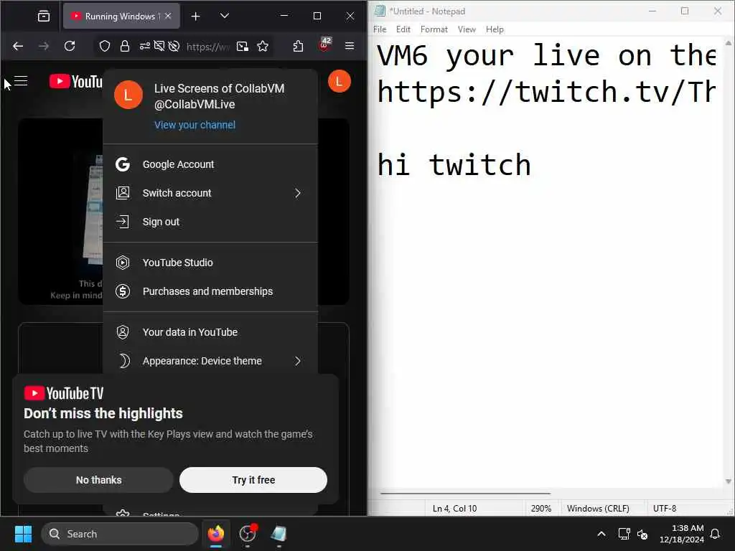Open tracking protection shield icon
The image size is (735, 551).
(105, 46)
